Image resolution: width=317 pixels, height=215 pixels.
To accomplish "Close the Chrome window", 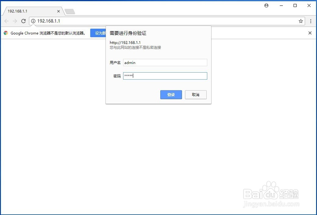I will [x=309, y=6].
